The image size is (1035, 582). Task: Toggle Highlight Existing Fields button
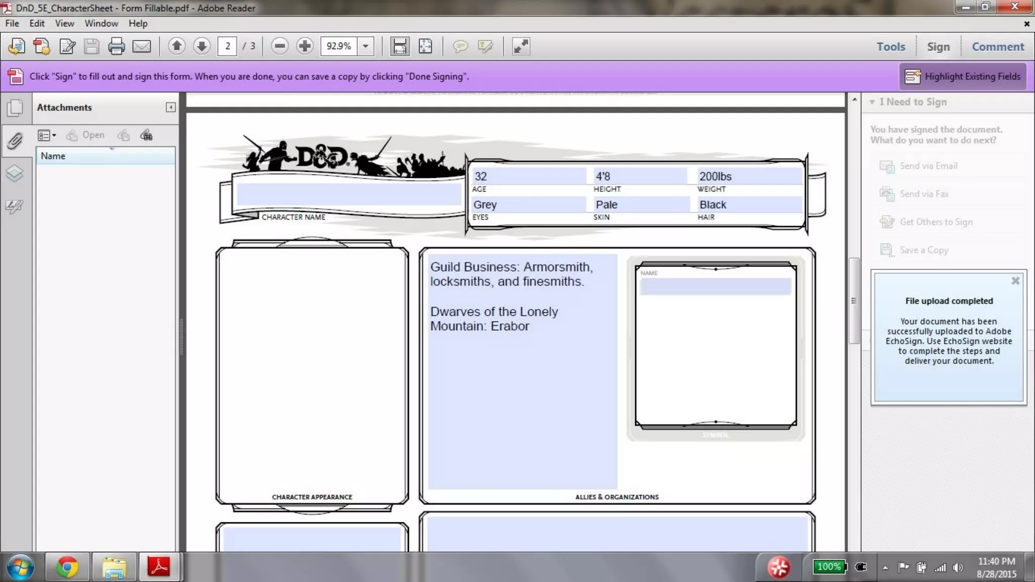pos(962,77)
